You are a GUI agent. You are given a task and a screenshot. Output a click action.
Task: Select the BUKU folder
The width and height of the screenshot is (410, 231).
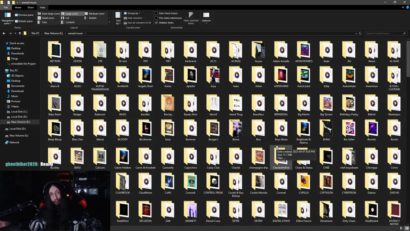coord(78,159)
